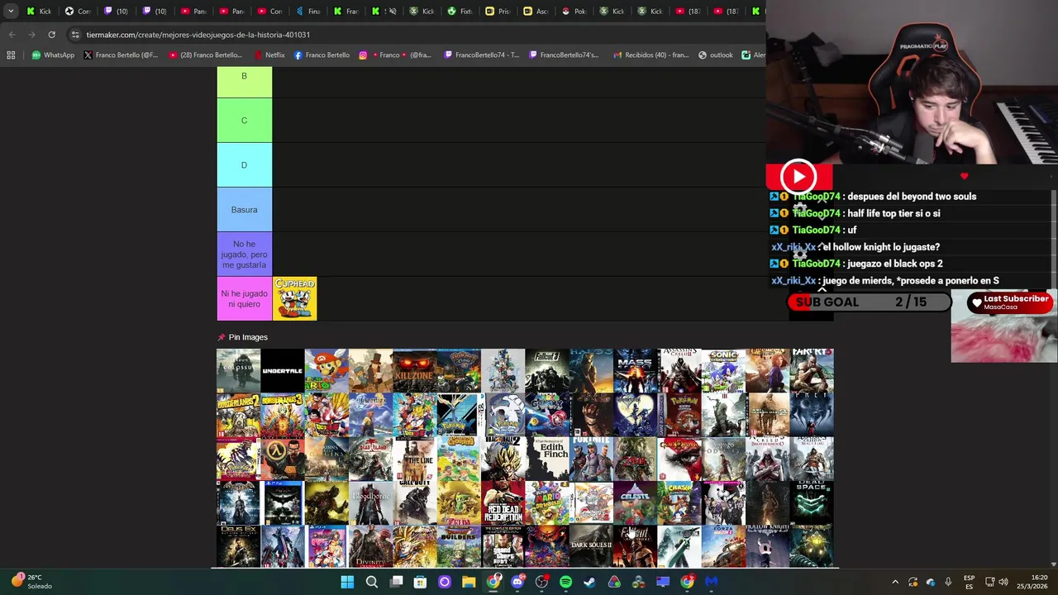
Task: Show hidden system tray icons
Action: point(895,582)
